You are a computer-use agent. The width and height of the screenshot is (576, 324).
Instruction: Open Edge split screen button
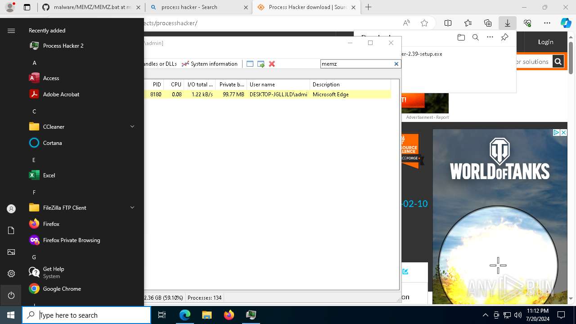coord(448,23)
